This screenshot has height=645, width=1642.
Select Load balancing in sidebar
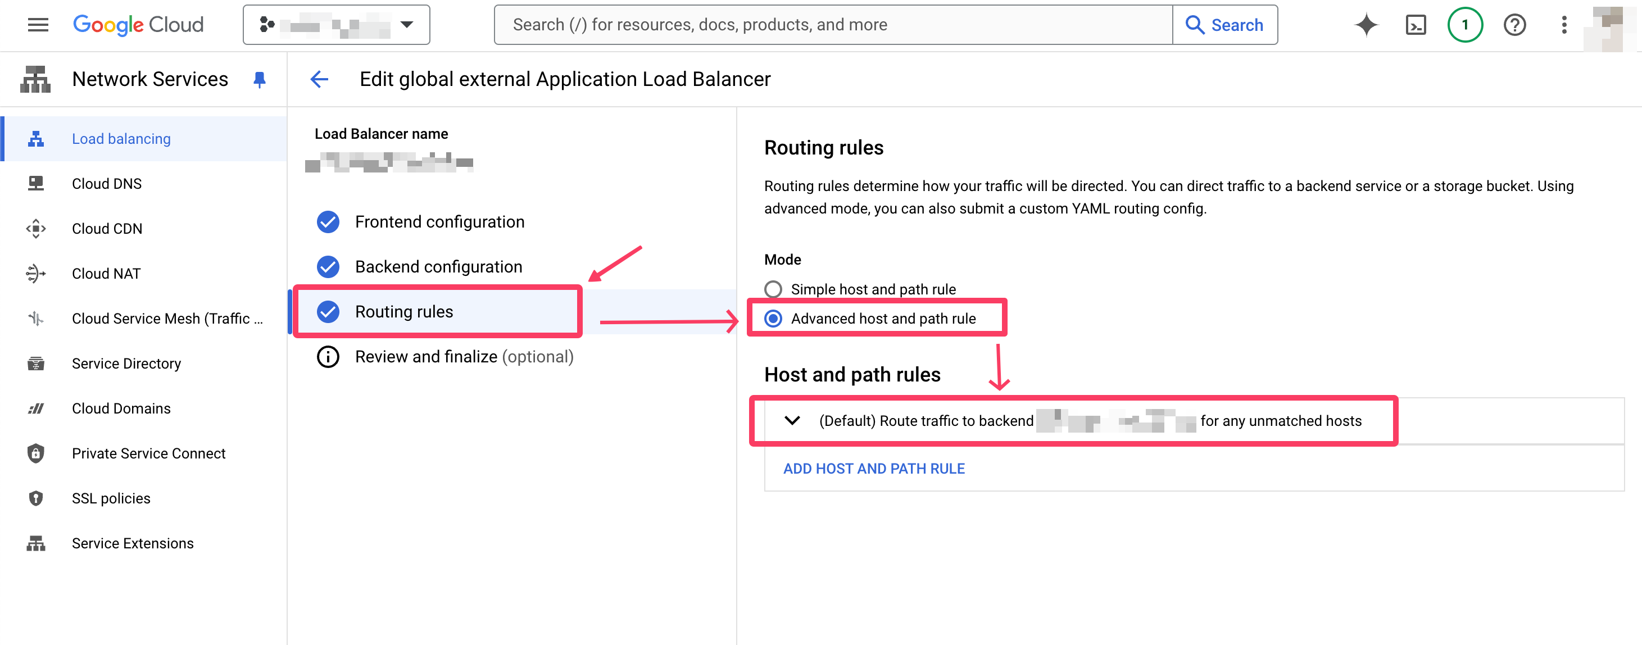pos(144,138)
